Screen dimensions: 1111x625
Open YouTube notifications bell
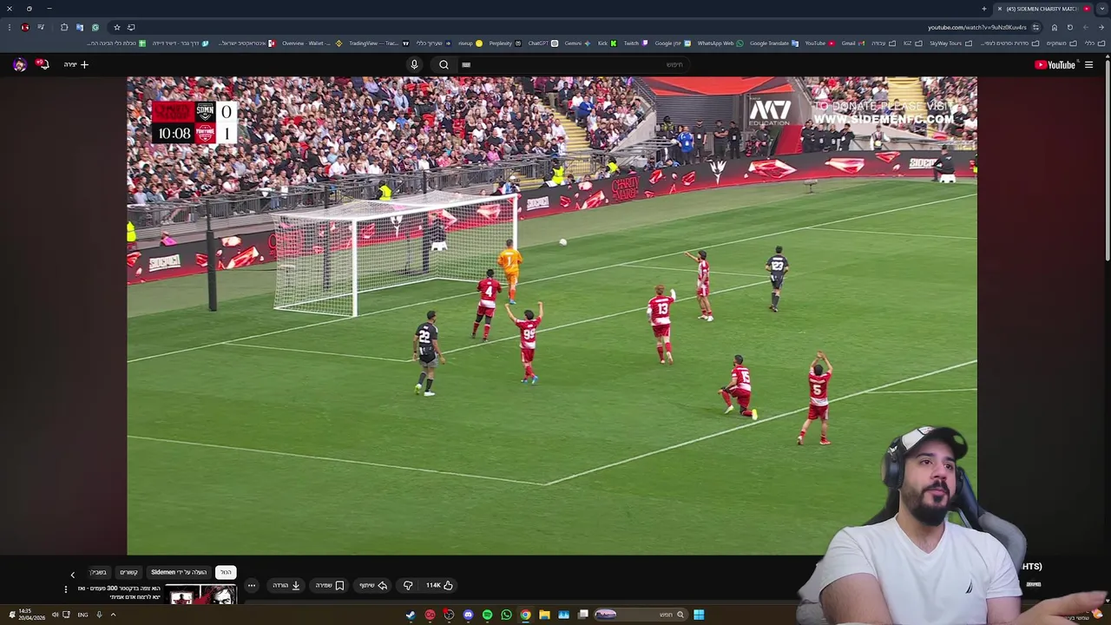[42, 64]
